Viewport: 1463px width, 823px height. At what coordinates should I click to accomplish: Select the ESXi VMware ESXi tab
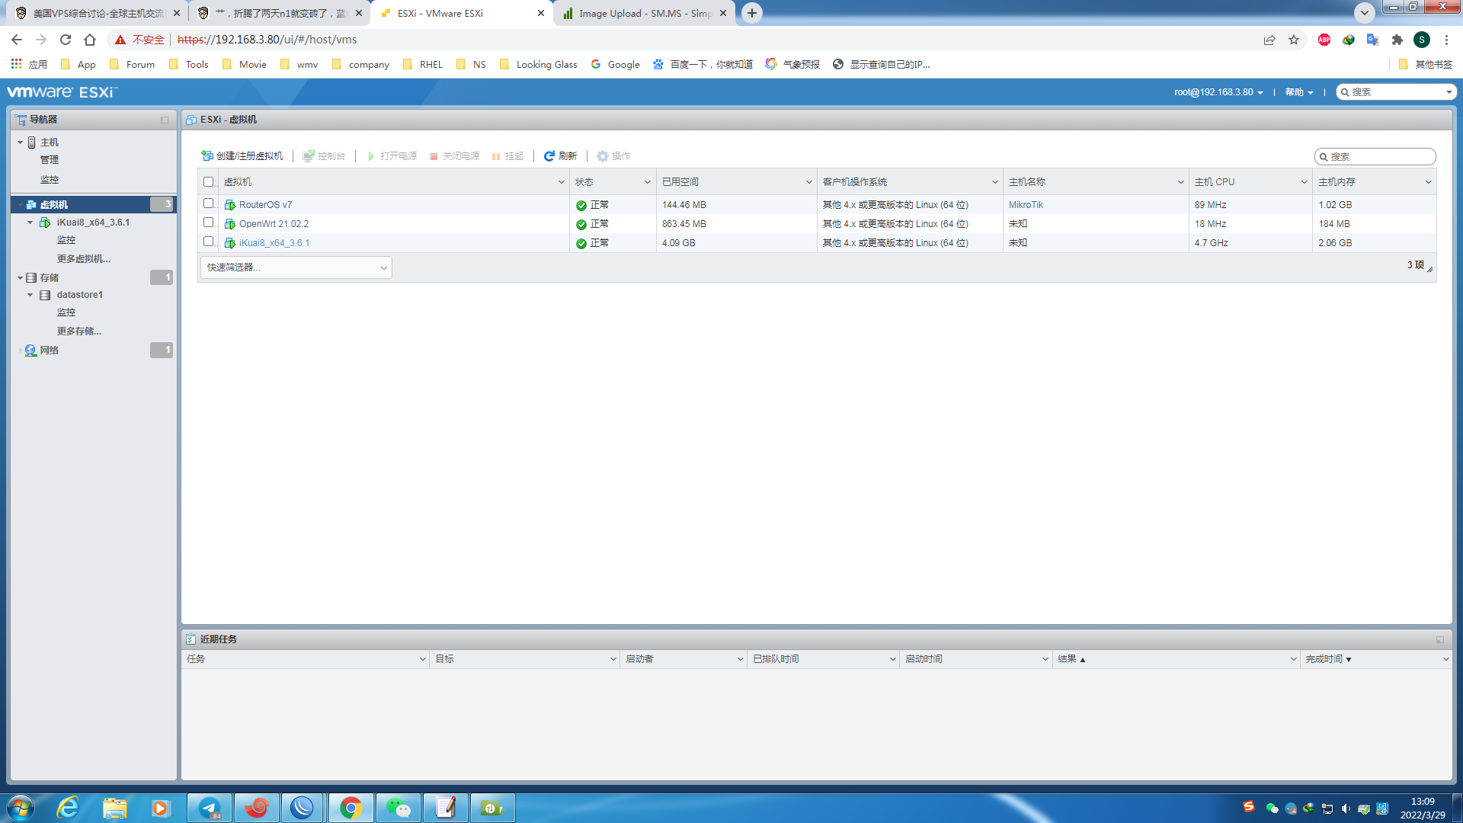462,14
